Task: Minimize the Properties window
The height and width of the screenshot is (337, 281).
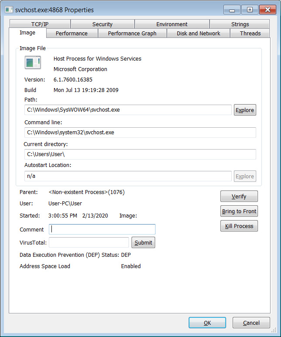Action: 232,10
